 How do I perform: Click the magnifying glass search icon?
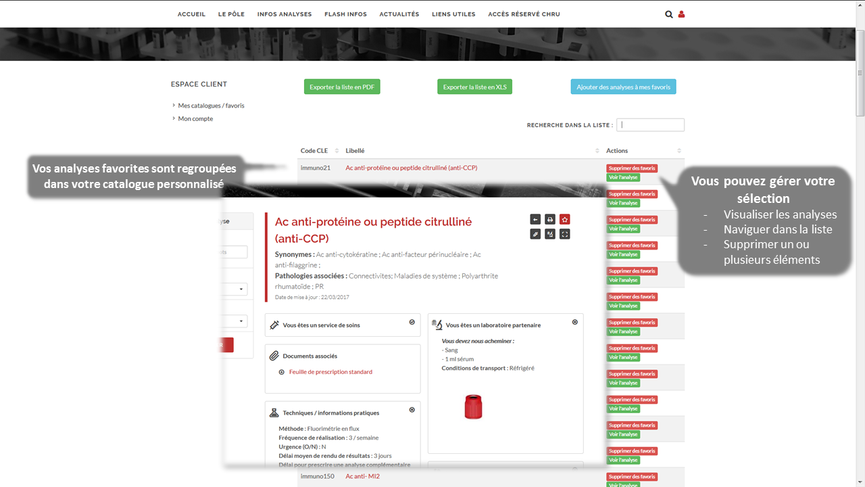click(x=668, y=14)
